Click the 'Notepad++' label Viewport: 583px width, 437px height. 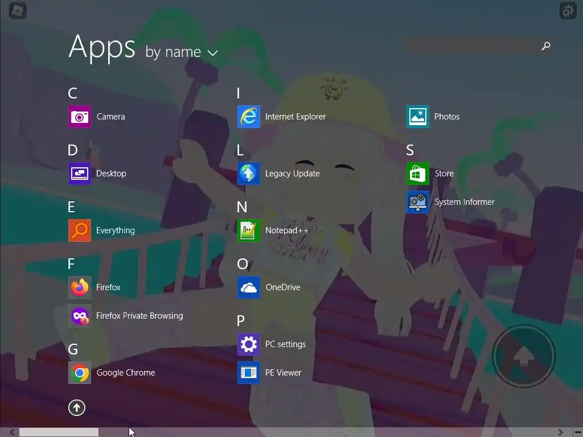[x=287, y=230]
